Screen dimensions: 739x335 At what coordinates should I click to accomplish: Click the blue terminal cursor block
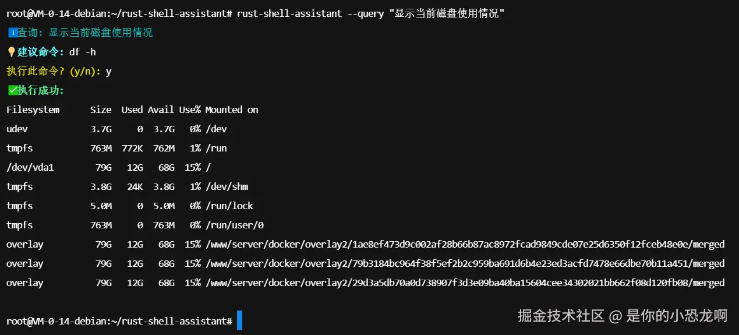[x=239, y=320]
